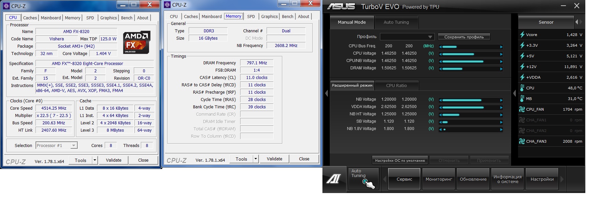Click the +12V lightning sensor icon

click(522, 67)
